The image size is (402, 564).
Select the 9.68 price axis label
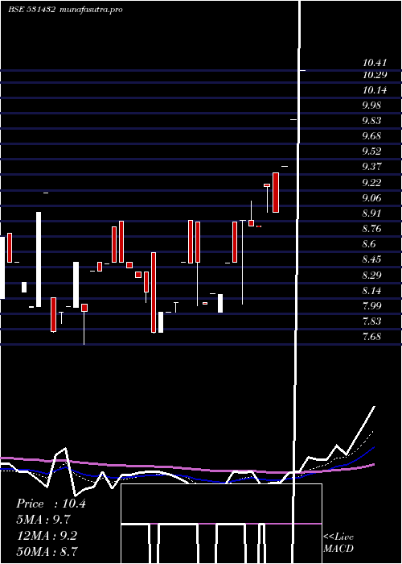click(x=371, y=136)
